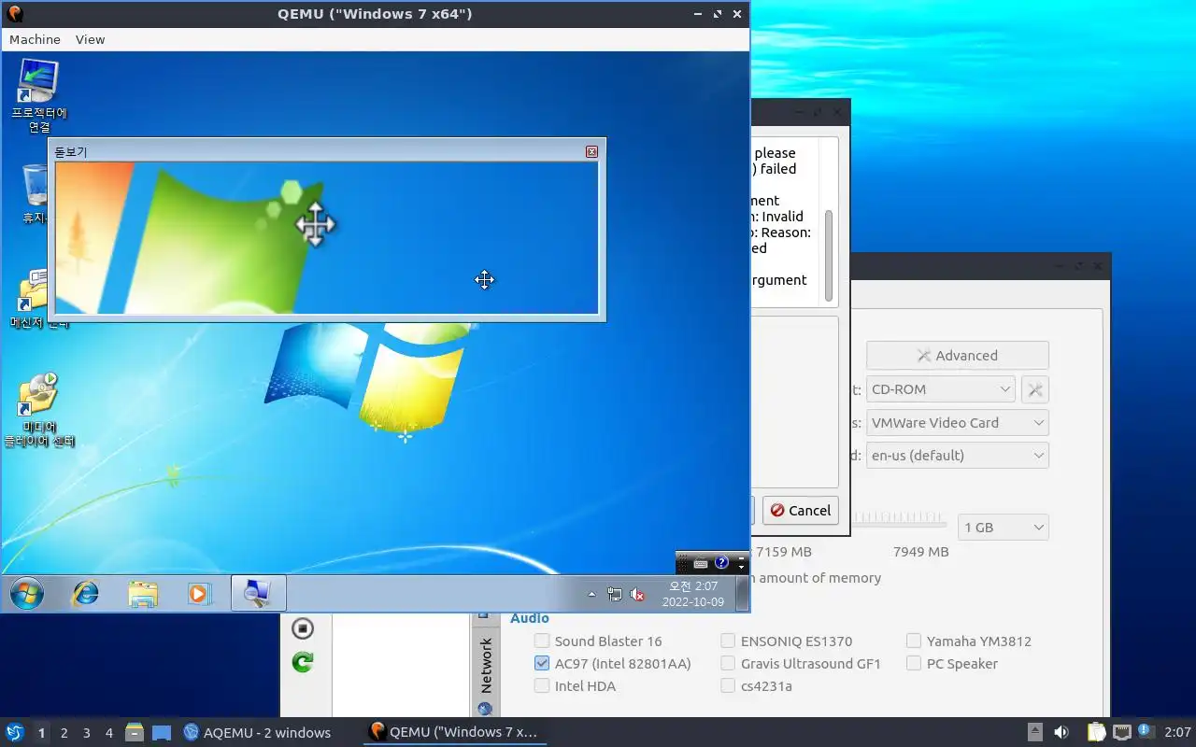Open Windows Explorer folder taskbar icon

pos(143,594)
